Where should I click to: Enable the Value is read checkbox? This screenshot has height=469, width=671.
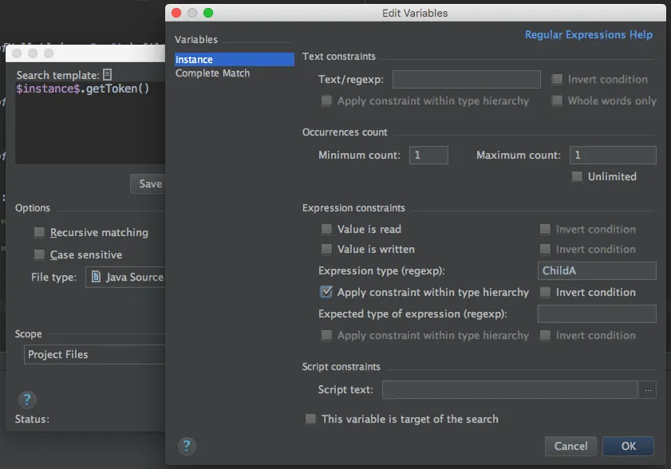point(326,229)
